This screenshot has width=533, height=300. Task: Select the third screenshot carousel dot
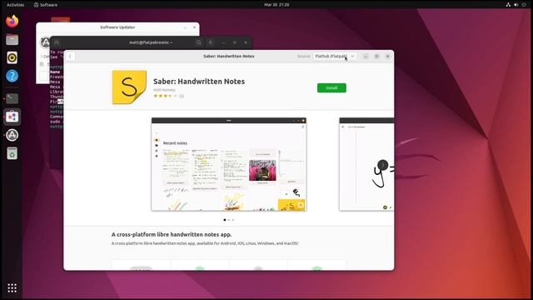click(233, 220)
